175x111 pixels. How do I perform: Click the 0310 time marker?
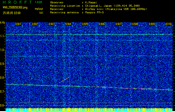pos(168,24)
